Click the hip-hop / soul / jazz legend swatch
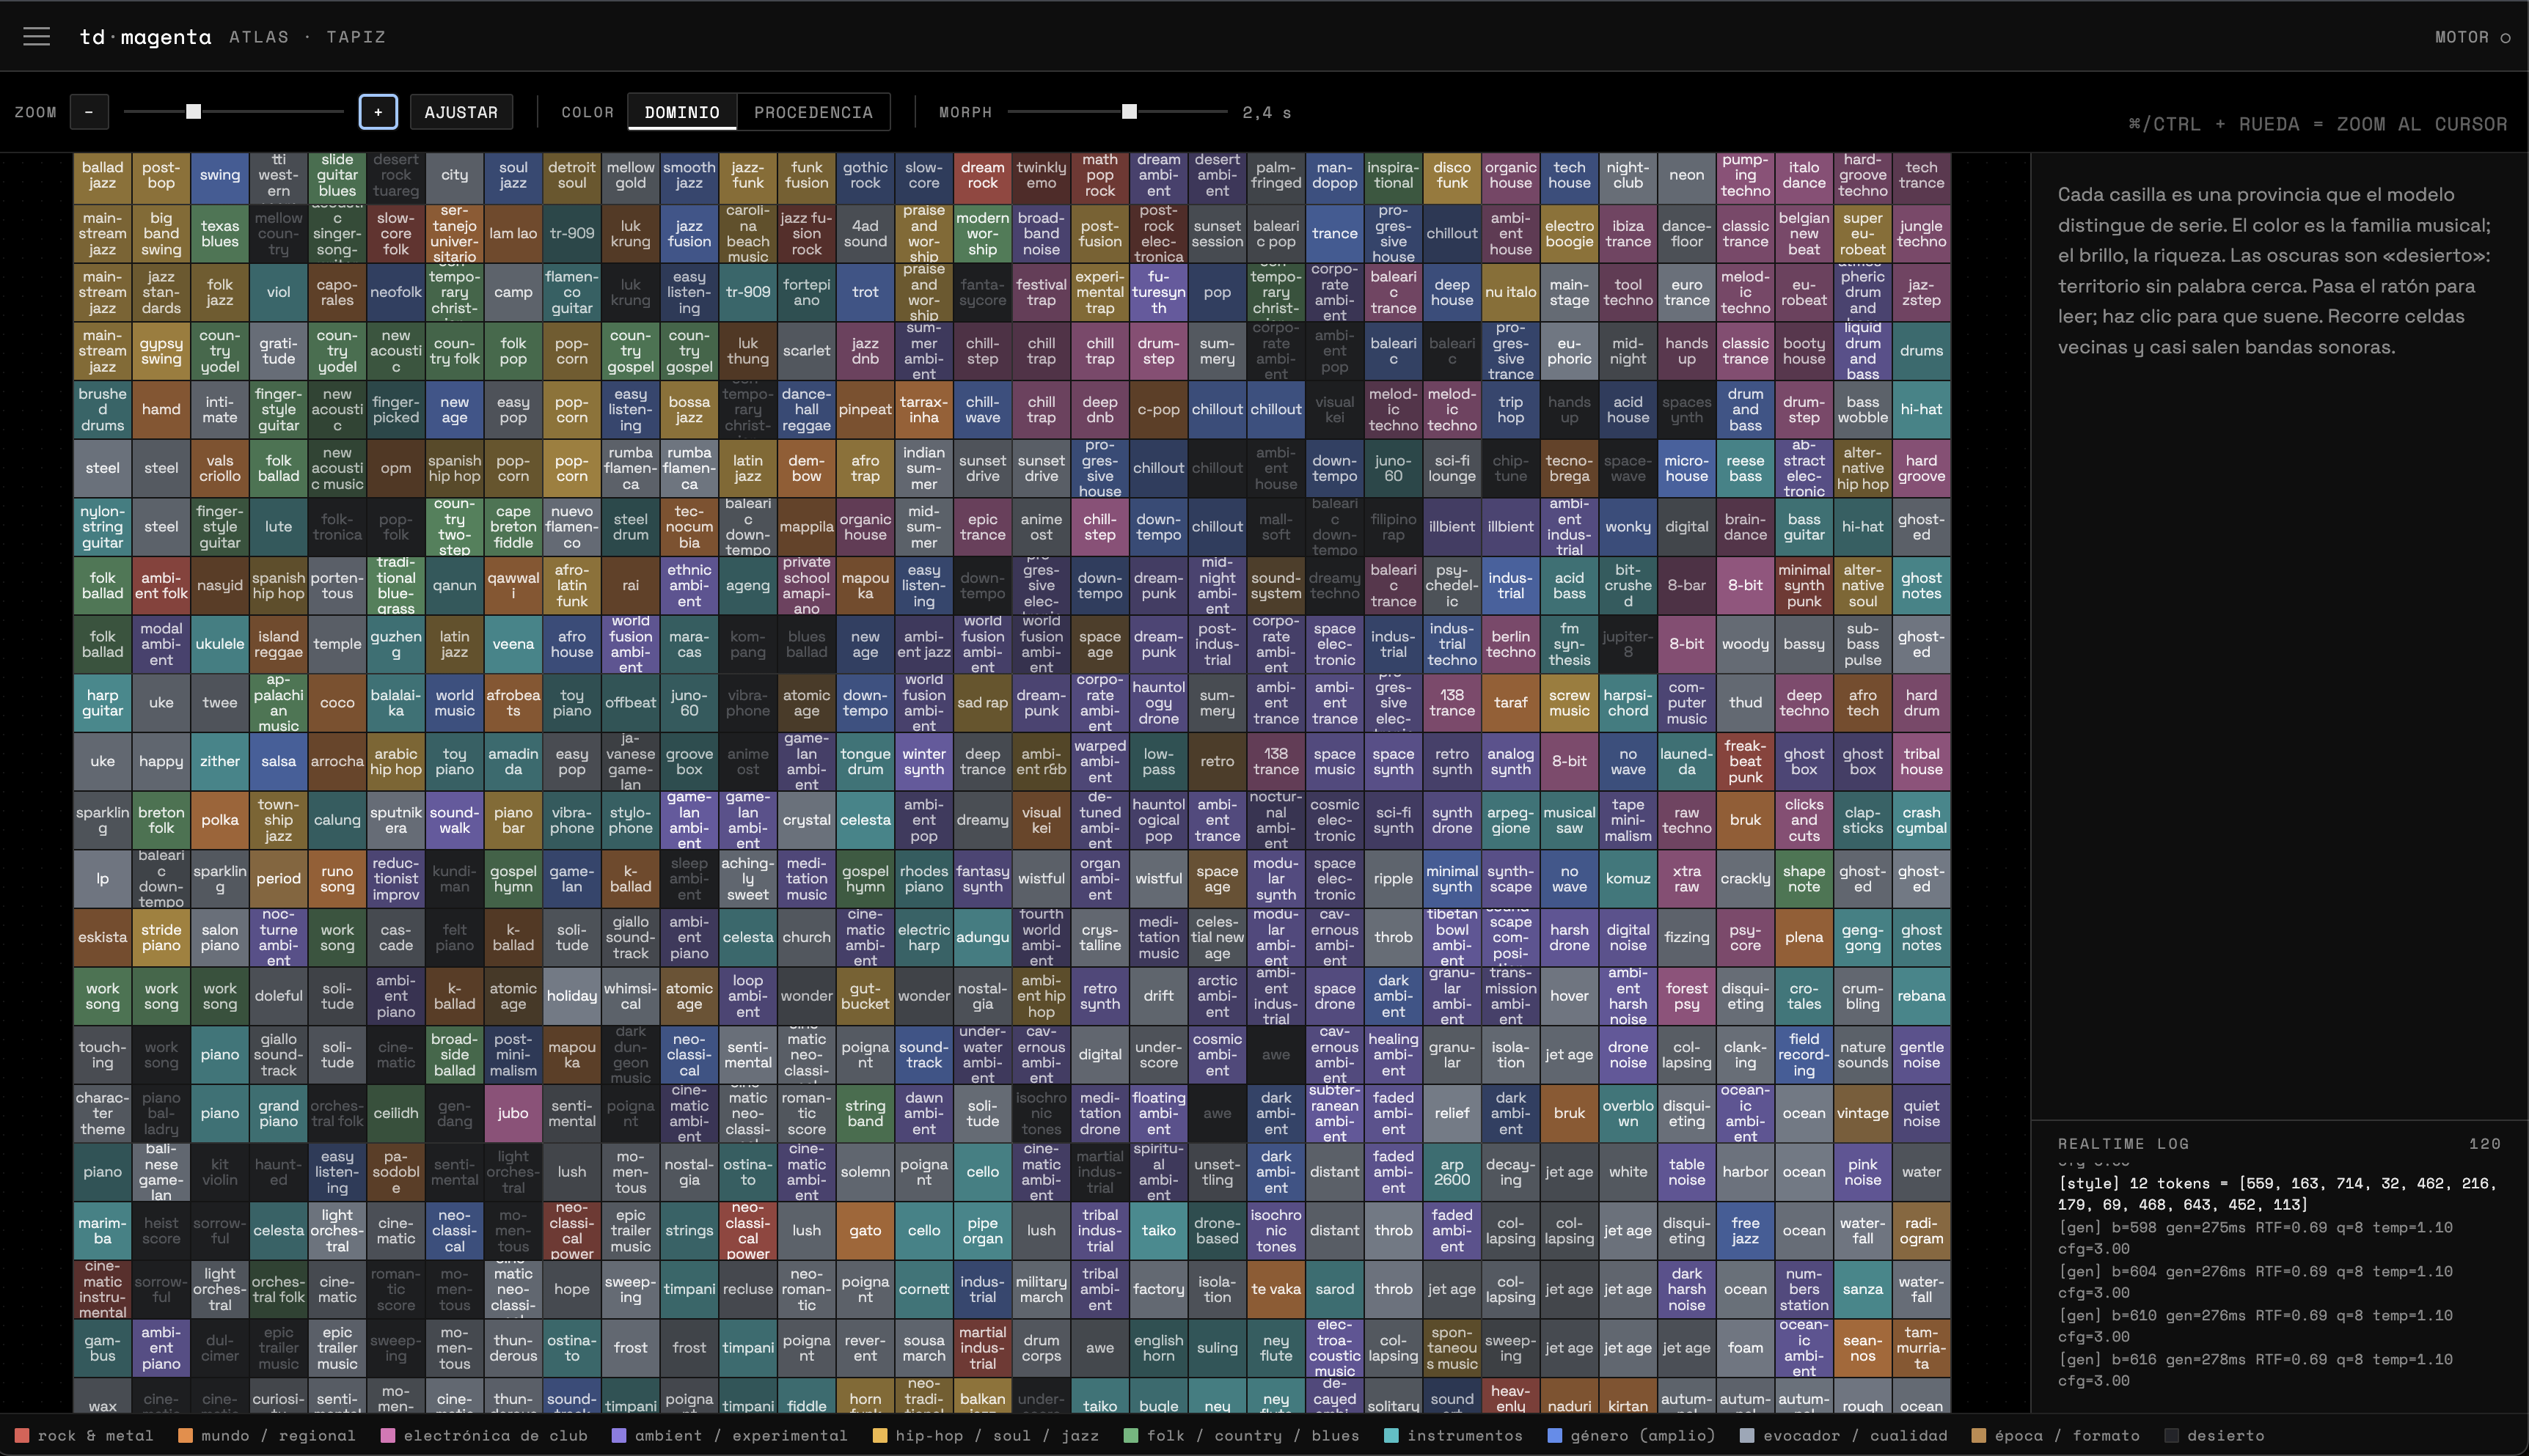 tap(880, 1435)
